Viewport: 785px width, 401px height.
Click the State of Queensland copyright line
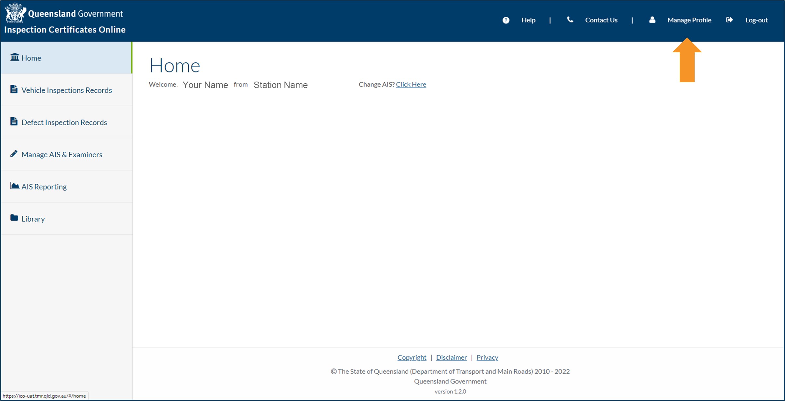click(x=450, y=371)
